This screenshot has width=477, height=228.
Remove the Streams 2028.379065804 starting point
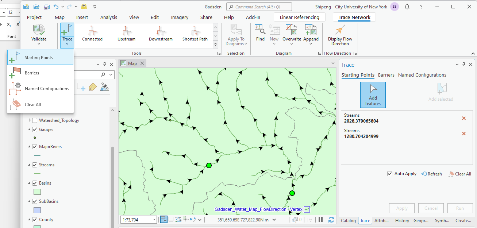[464, 118]
